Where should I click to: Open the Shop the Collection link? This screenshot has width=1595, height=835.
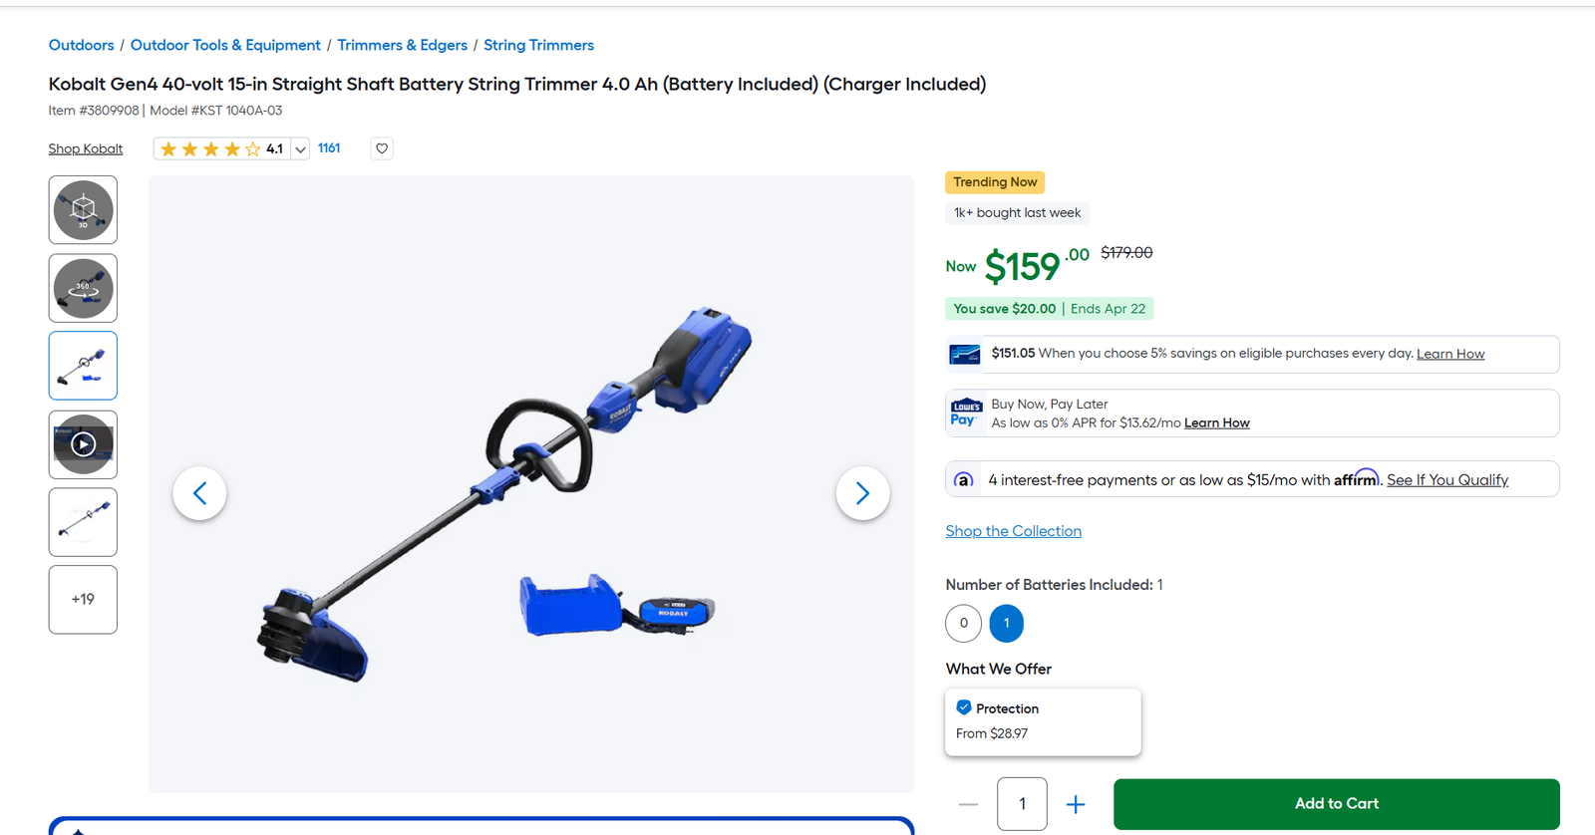click(1014, 531)
